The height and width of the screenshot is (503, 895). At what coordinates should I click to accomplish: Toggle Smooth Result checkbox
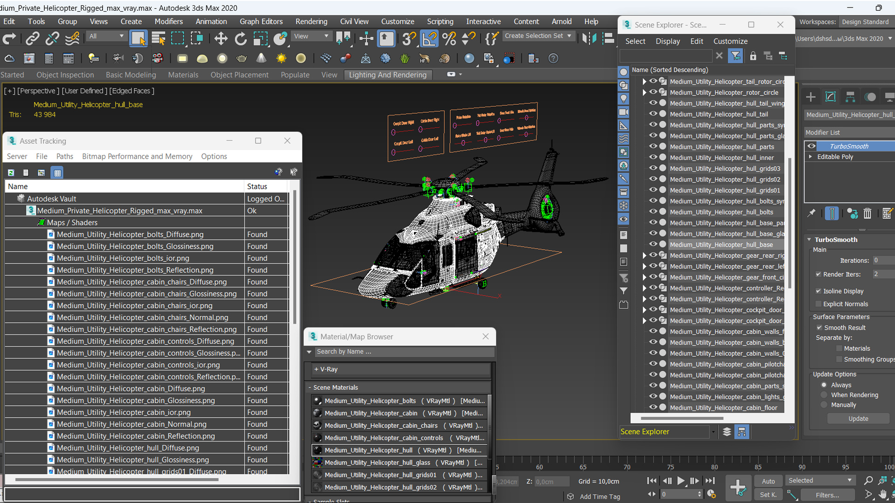coord(819,328)
